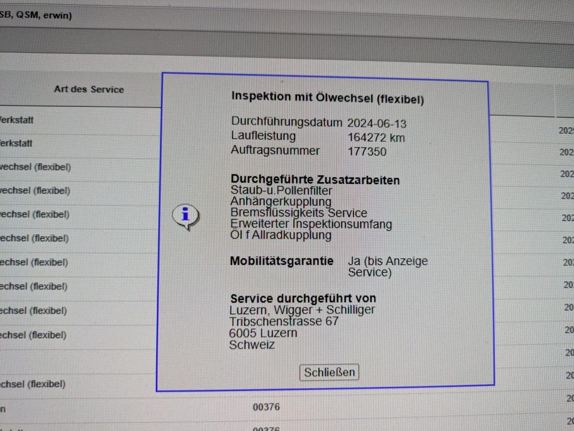This screenshot has width=574, height=431.
Task: Click the Erweiterter Inspektionsumfang entry
Action: [x=311, y=224]
